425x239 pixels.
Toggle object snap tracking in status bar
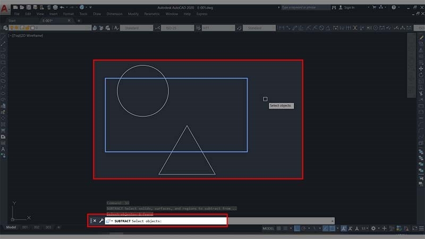[326, 228]
